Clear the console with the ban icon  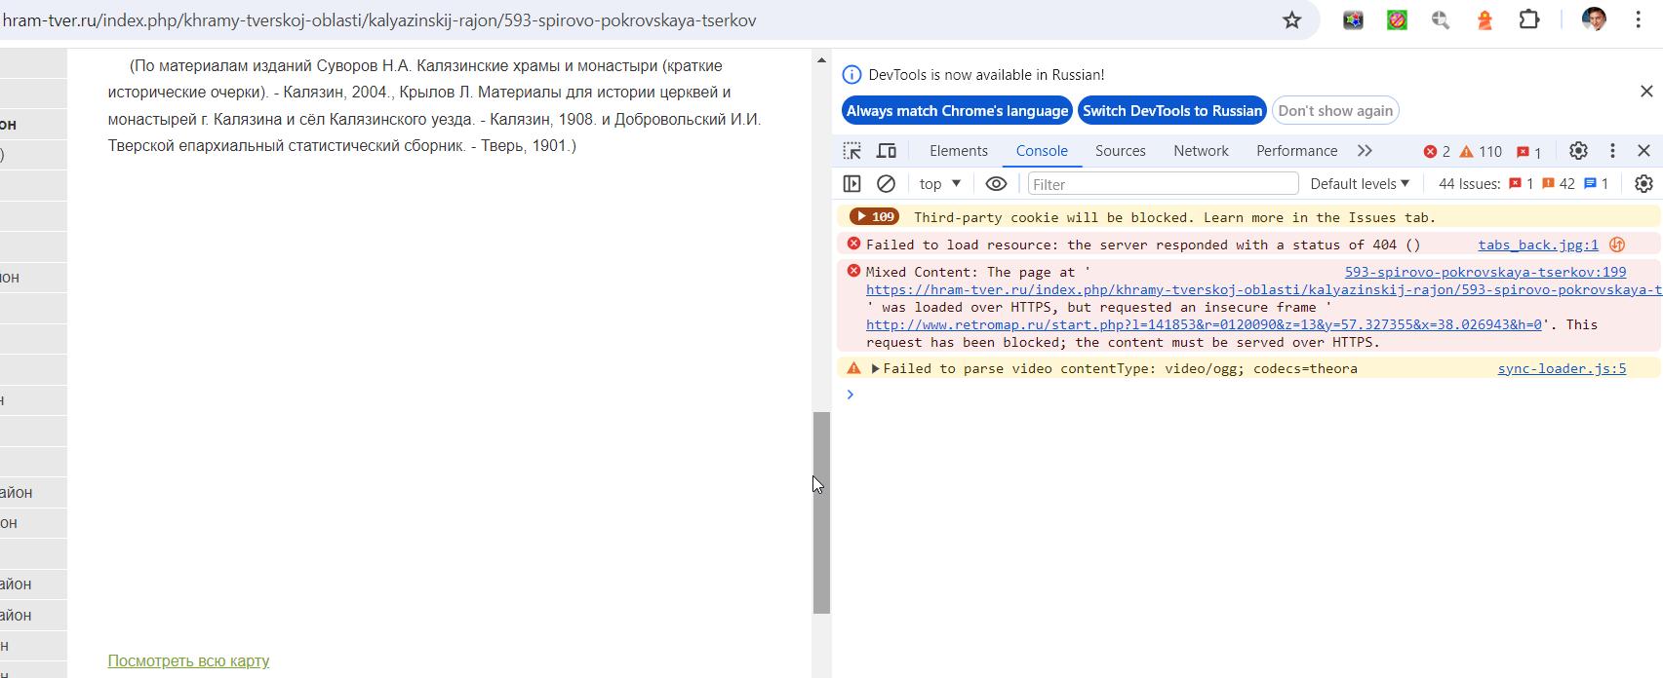click(886, 184)
